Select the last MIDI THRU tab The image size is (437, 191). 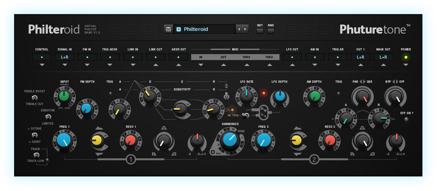[269, 57]
